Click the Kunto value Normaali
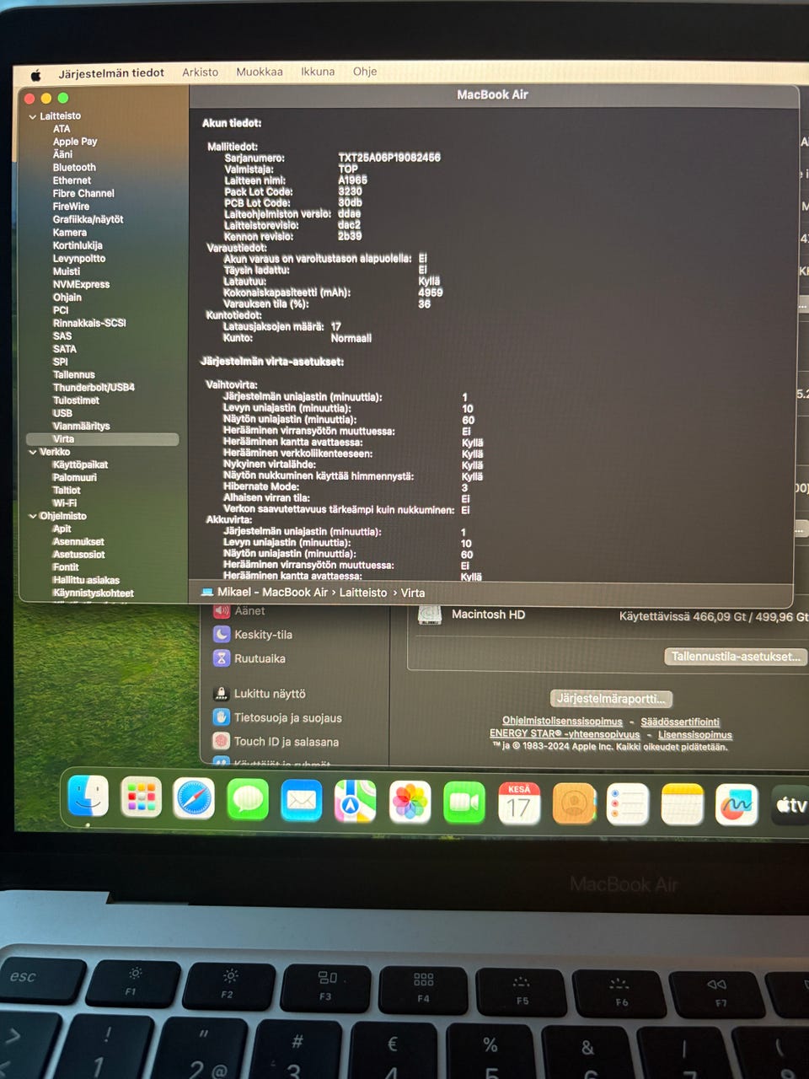Image resolution: width=809 pixels, height=1079 pixels. (351, 338)
